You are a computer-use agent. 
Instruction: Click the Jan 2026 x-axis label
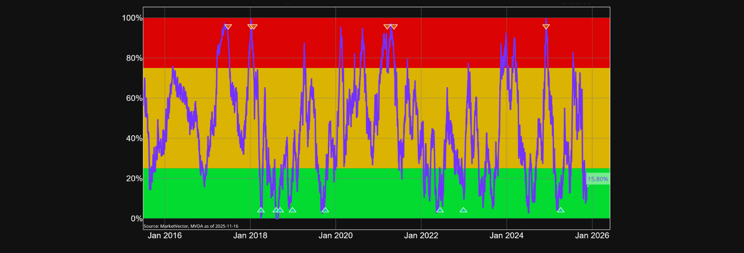click(x=592, y=236)
